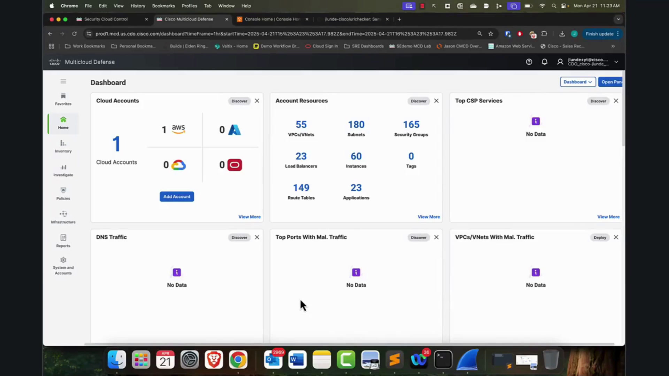Bookmark page with the star icon
The image size is (669, 376).
coord(491,34)
